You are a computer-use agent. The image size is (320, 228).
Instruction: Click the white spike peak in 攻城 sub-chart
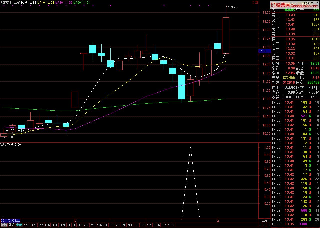(x=191, y=148)
